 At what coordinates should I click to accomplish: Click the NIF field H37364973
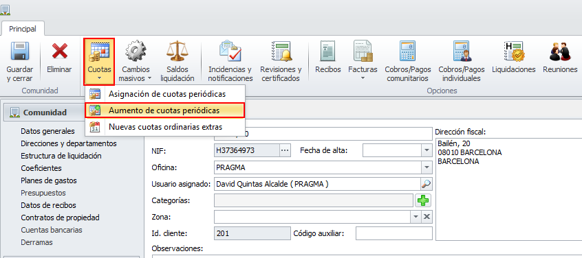pos(247,151)
